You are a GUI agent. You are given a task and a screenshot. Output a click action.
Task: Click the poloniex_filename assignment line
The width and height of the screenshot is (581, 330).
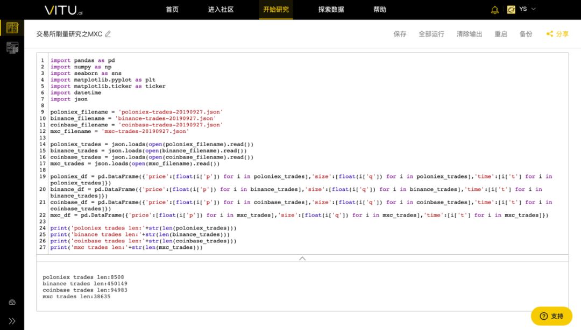[x=137, y=112]
